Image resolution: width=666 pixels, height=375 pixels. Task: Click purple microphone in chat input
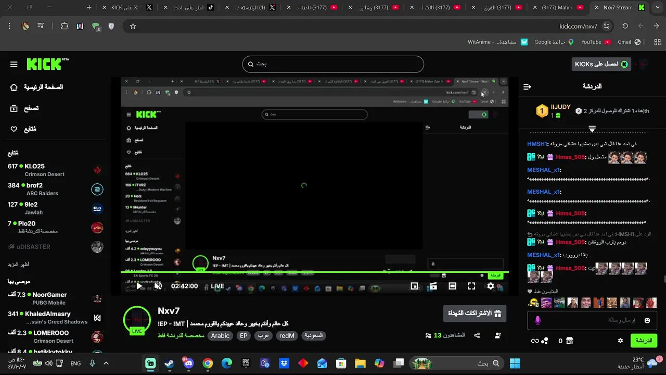coord(538,320)
